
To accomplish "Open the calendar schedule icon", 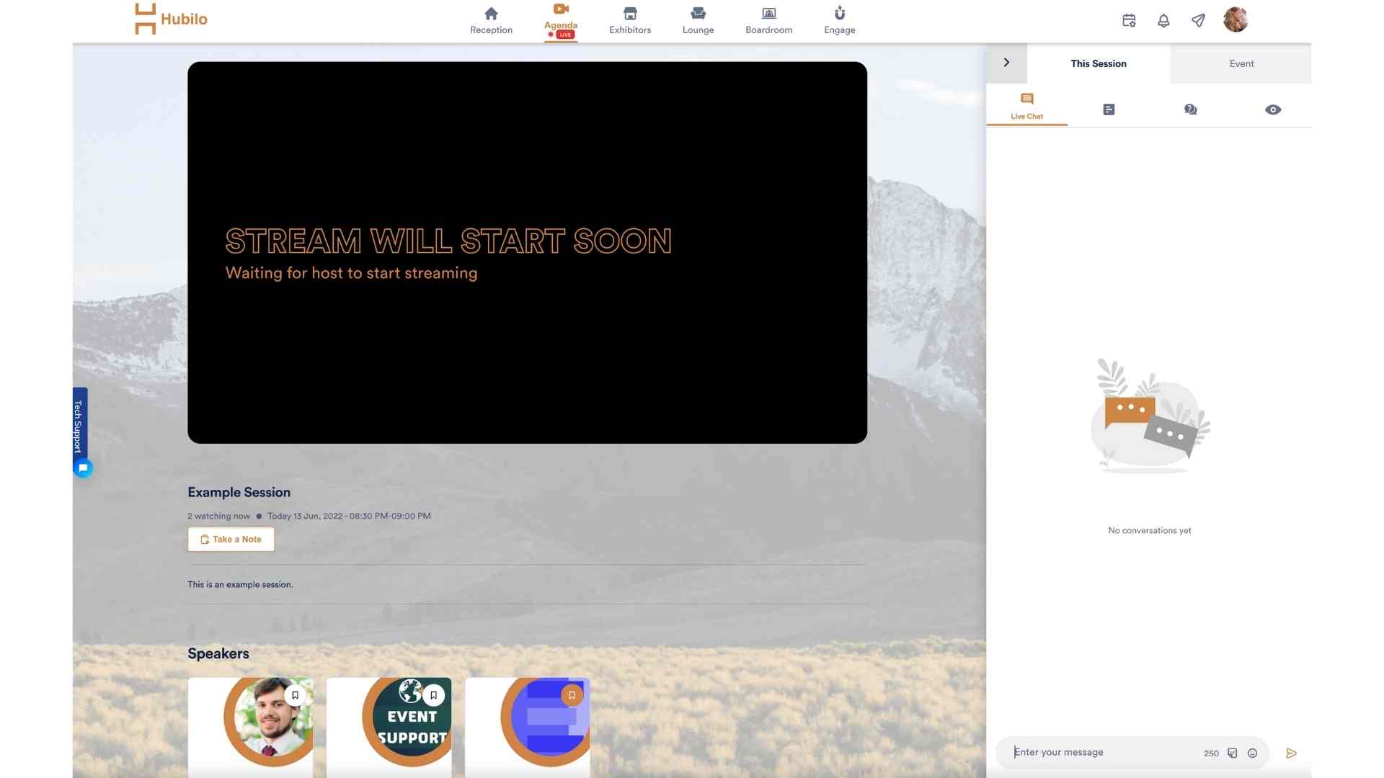I will 1129,21.
